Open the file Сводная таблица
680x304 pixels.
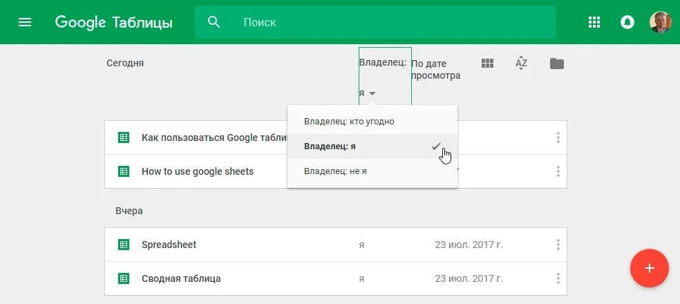coord(181,278)
